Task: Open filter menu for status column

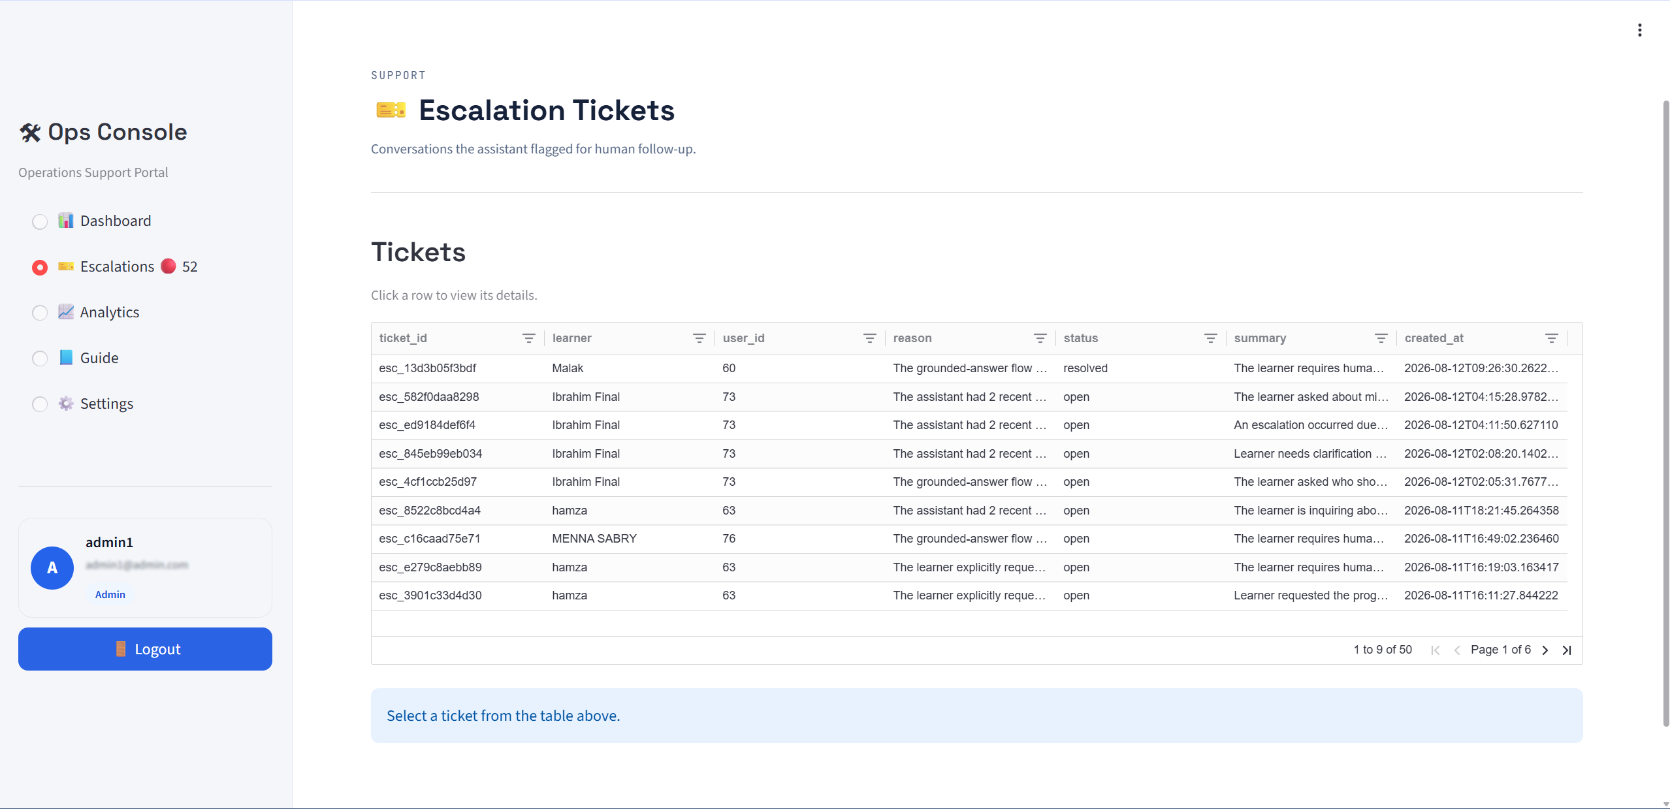Action: tap(1210, 338)
